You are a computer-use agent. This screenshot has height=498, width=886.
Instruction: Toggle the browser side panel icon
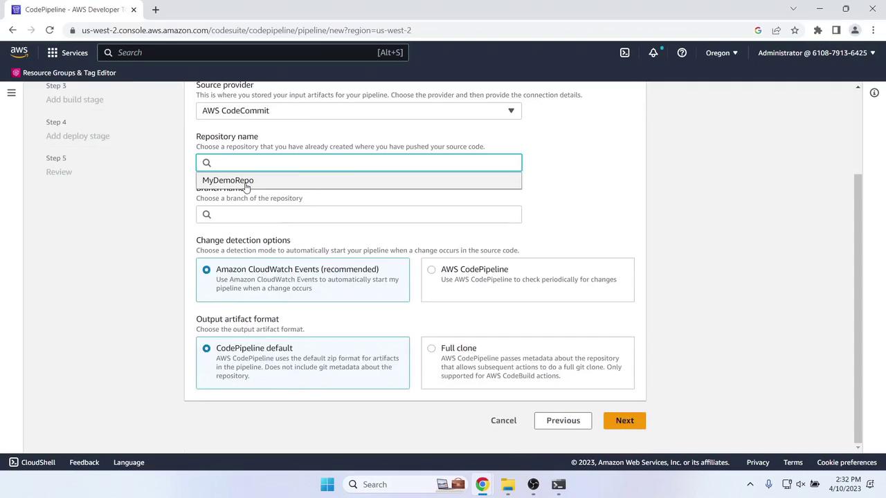pyautogui.click(x=836, y=30)
